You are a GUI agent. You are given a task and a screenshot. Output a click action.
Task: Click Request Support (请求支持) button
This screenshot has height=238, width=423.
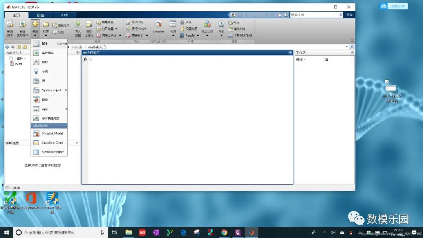pyautogui.click(x=237, y=29)
